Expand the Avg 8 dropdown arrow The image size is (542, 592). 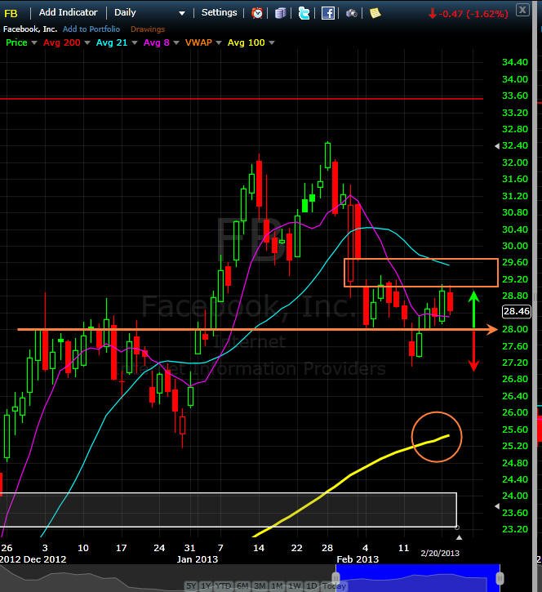point(175,43)
